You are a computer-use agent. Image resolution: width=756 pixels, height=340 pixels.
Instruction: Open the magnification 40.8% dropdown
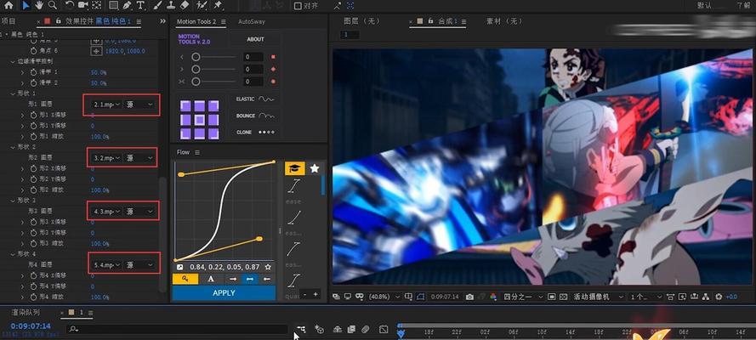(384, 297)
